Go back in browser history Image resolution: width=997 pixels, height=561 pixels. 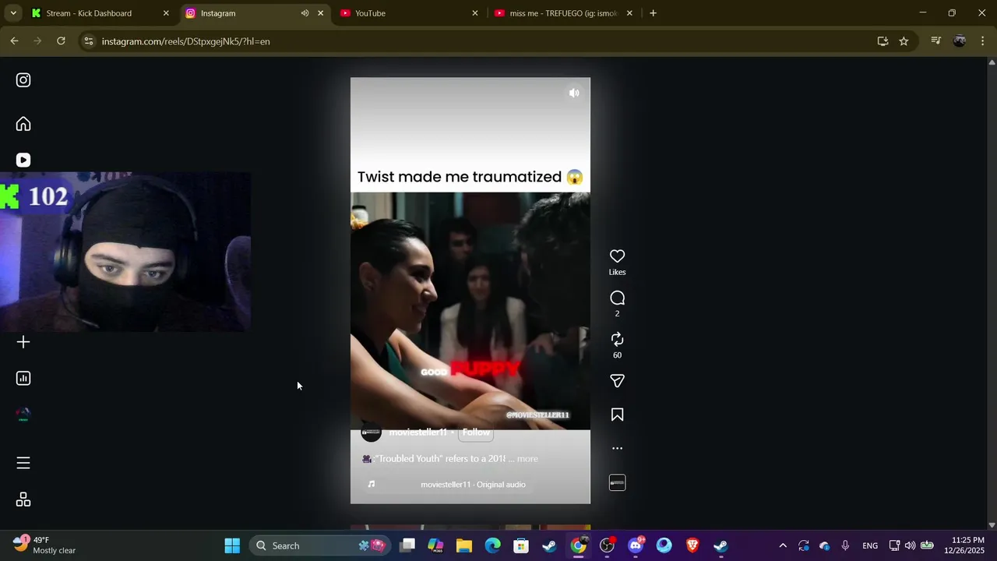14,41
